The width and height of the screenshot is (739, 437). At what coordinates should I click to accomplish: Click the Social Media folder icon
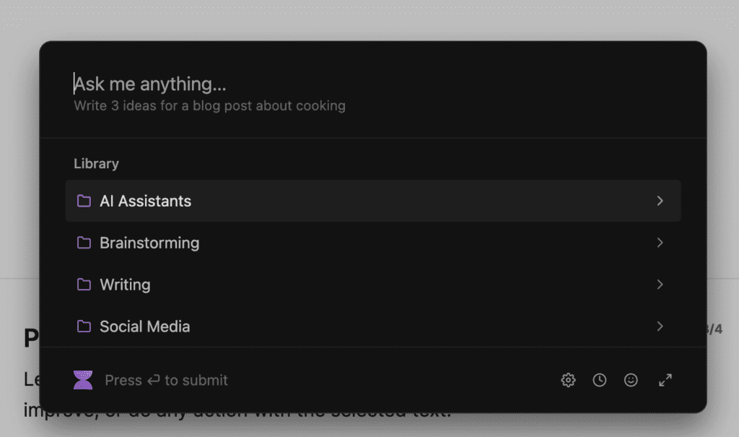click(x=84, y=326)
